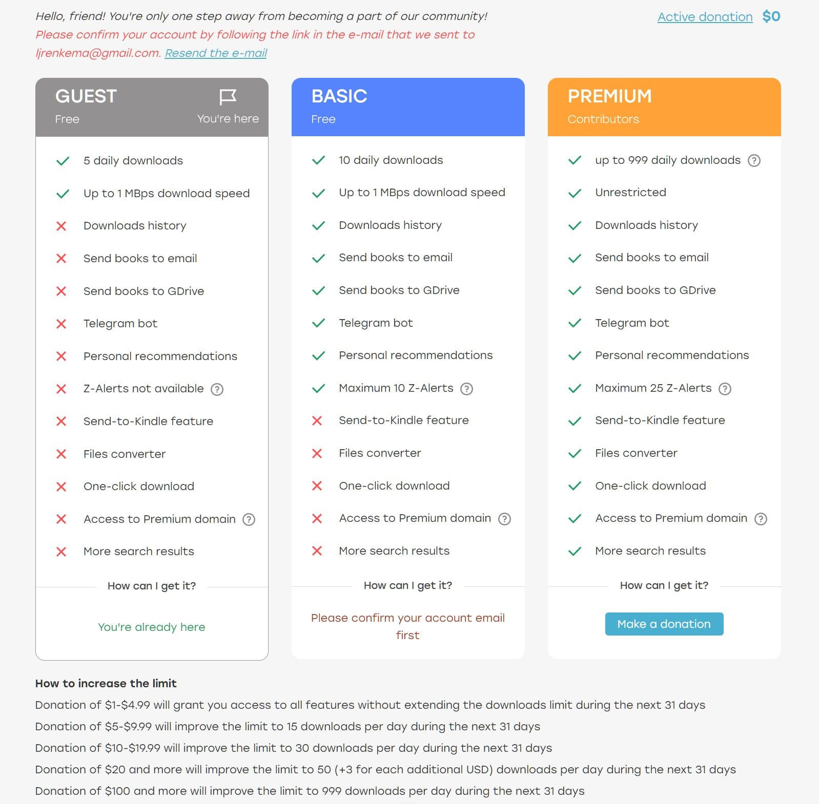Click Guest Access to Premium domain help icon
The width and height of the screenshot is (819, 804).
pos(249,520)
